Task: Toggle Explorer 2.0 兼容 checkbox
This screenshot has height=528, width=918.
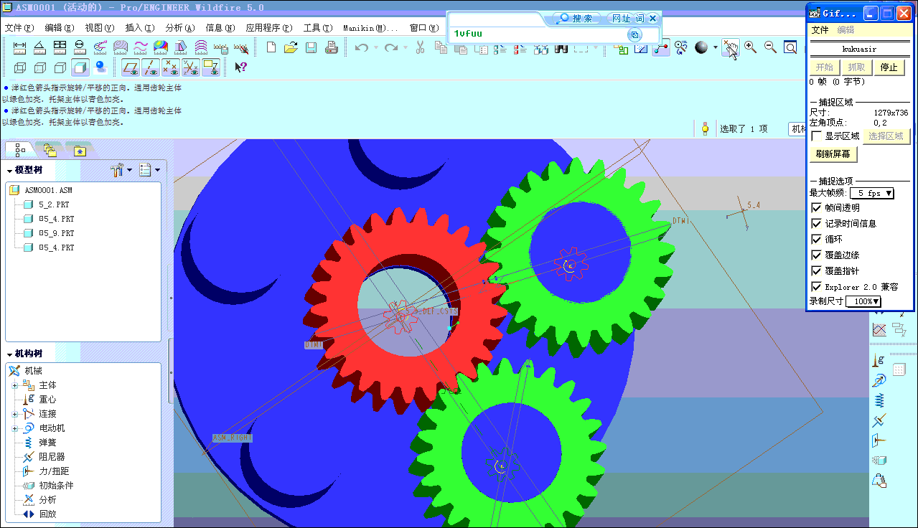Action: coord(816,286)
